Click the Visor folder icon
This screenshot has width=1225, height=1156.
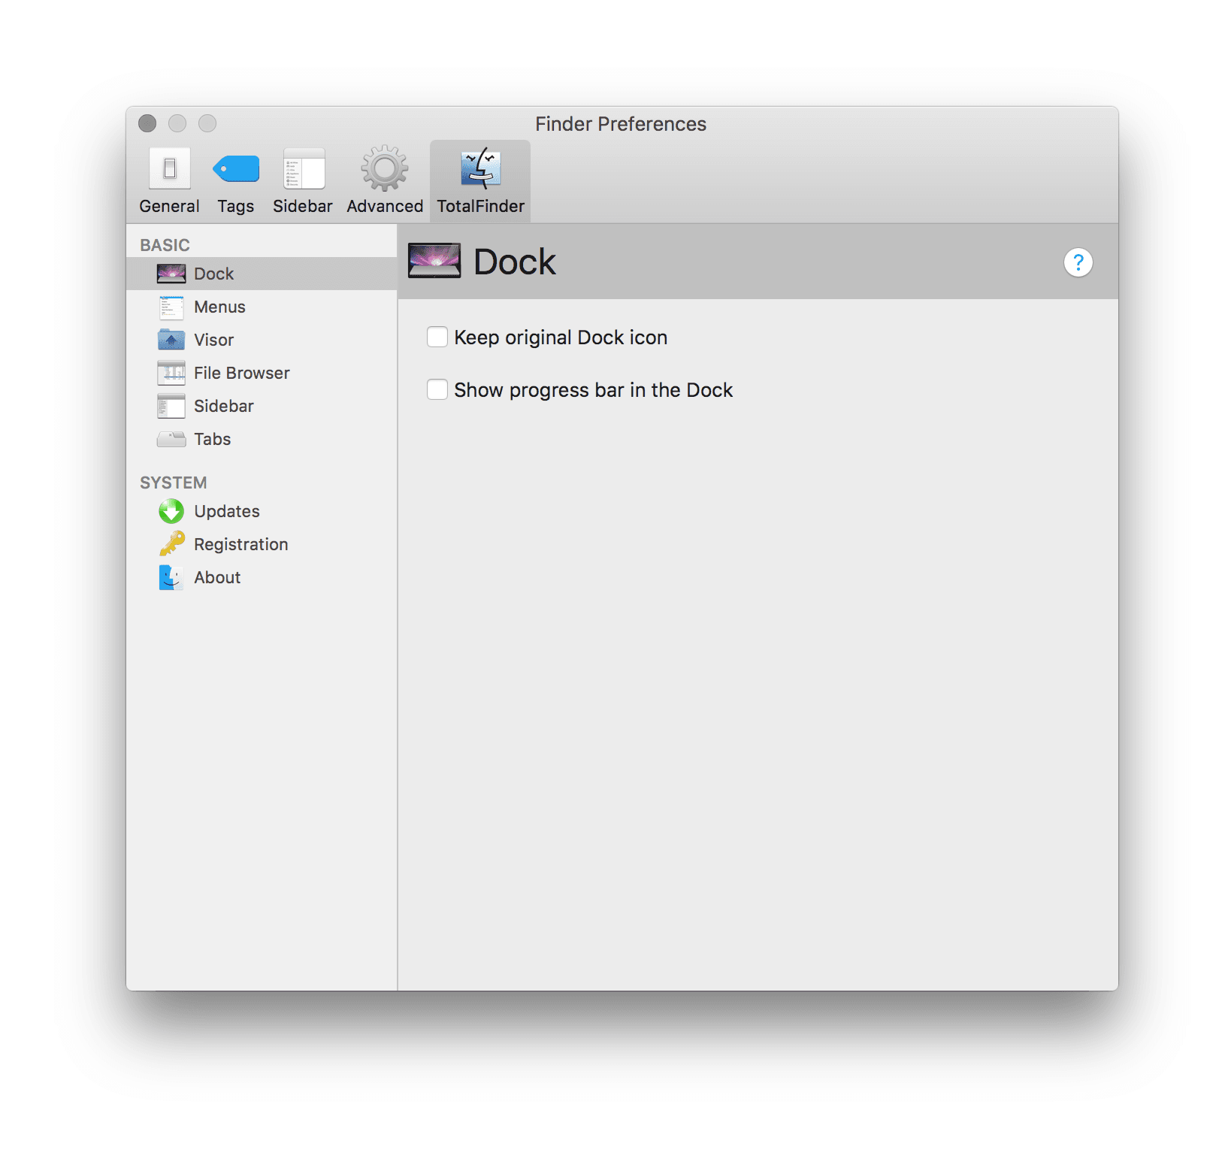(x=171, y=340)
